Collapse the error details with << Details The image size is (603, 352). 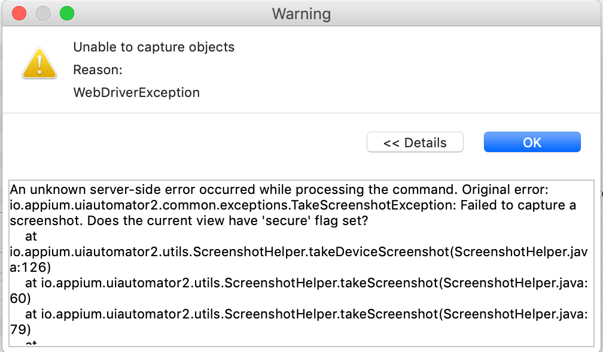[415, 142]
